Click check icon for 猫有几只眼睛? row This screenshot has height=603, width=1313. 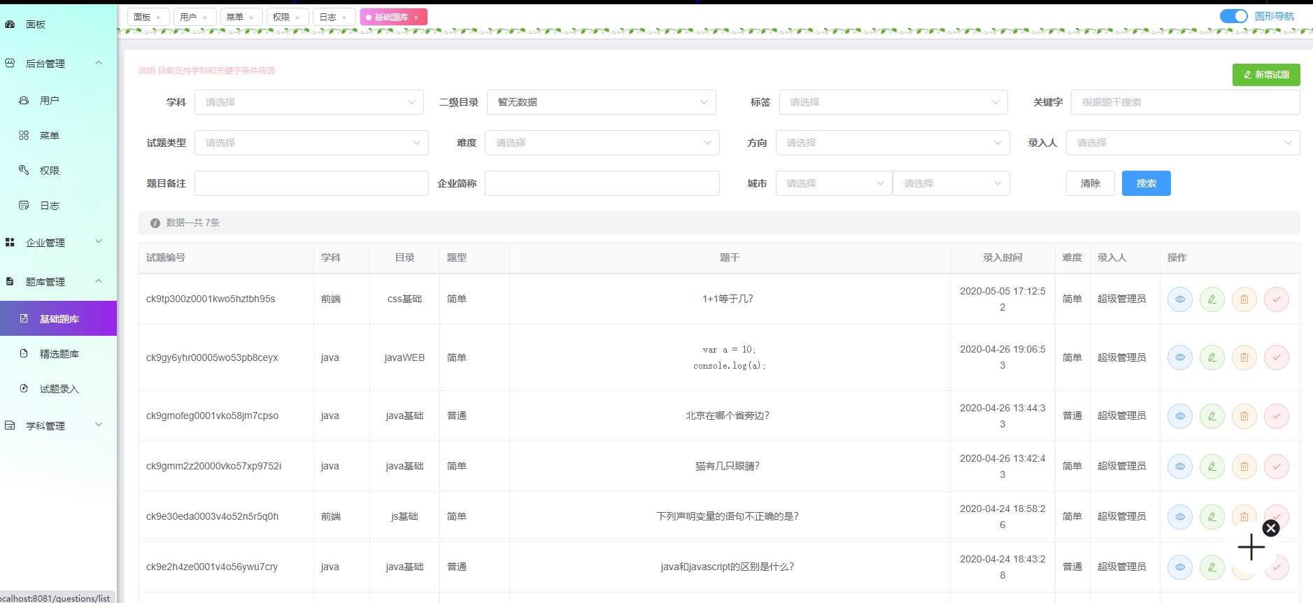click(x=1277, y=467)
